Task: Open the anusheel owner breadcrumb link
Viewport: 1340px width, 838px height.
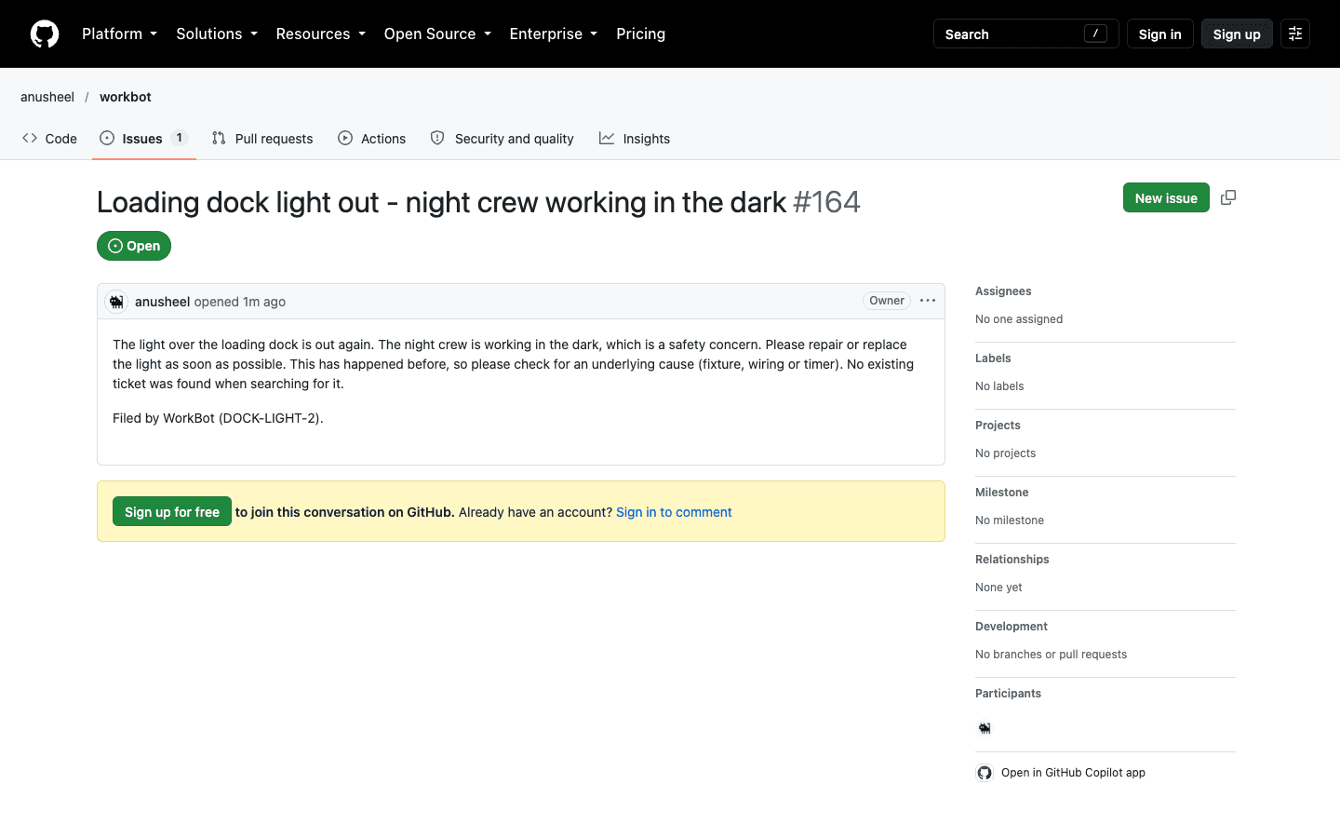Action: (x=47, y=97)
